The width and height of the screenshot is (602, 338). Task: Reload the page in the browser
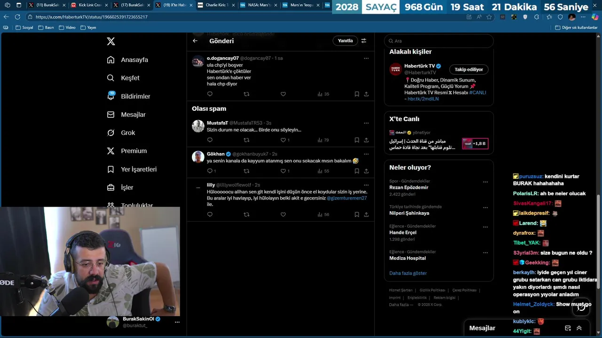coord(17,16)
